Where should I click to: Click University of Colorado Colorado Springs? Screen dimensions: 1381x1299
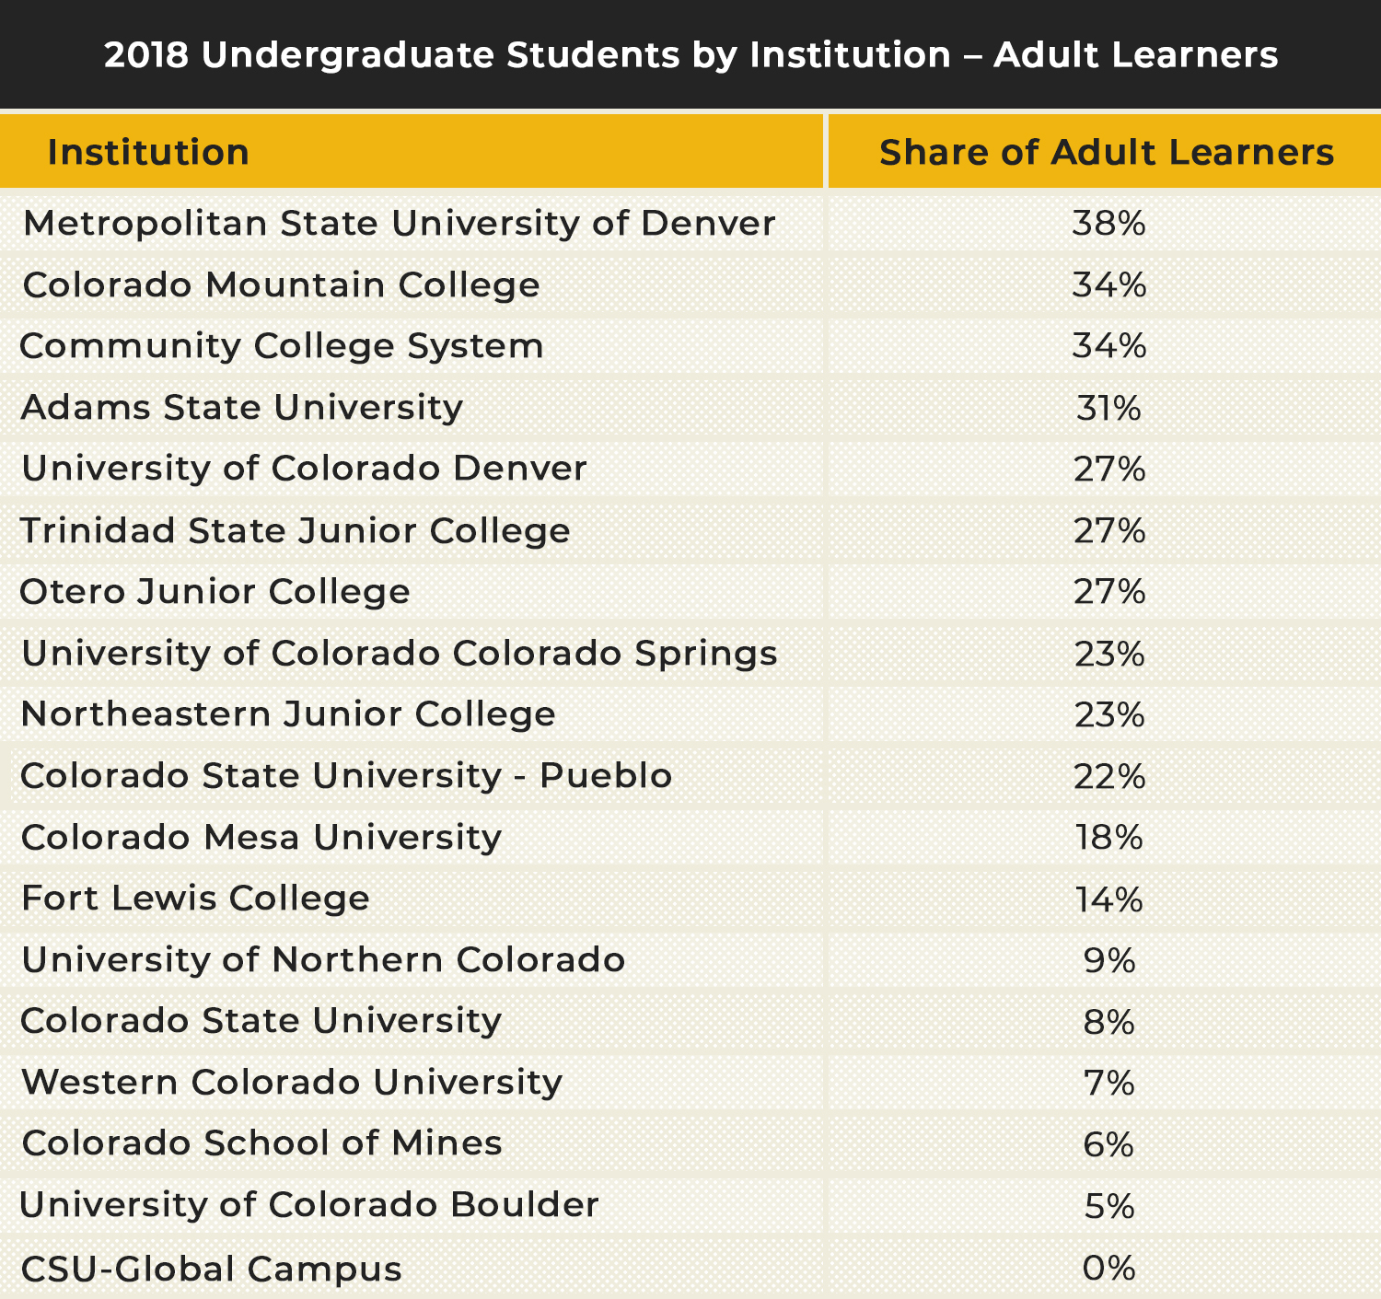point(400,654)
